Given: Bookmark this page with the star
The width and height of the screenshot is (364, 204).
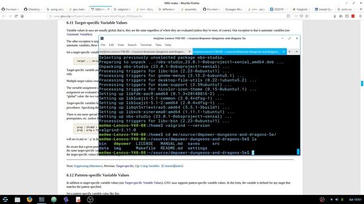Looking at the screenshot, I should click(x=307, y=16).
